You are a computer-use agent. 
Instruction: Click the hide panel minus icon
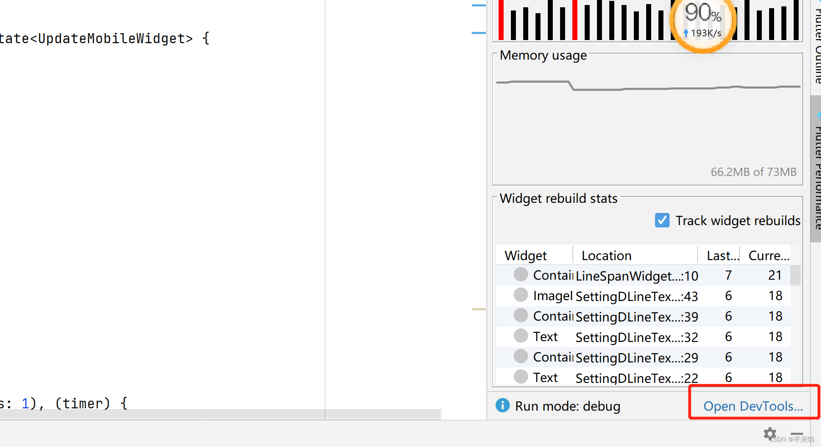[x=797, y=434]
